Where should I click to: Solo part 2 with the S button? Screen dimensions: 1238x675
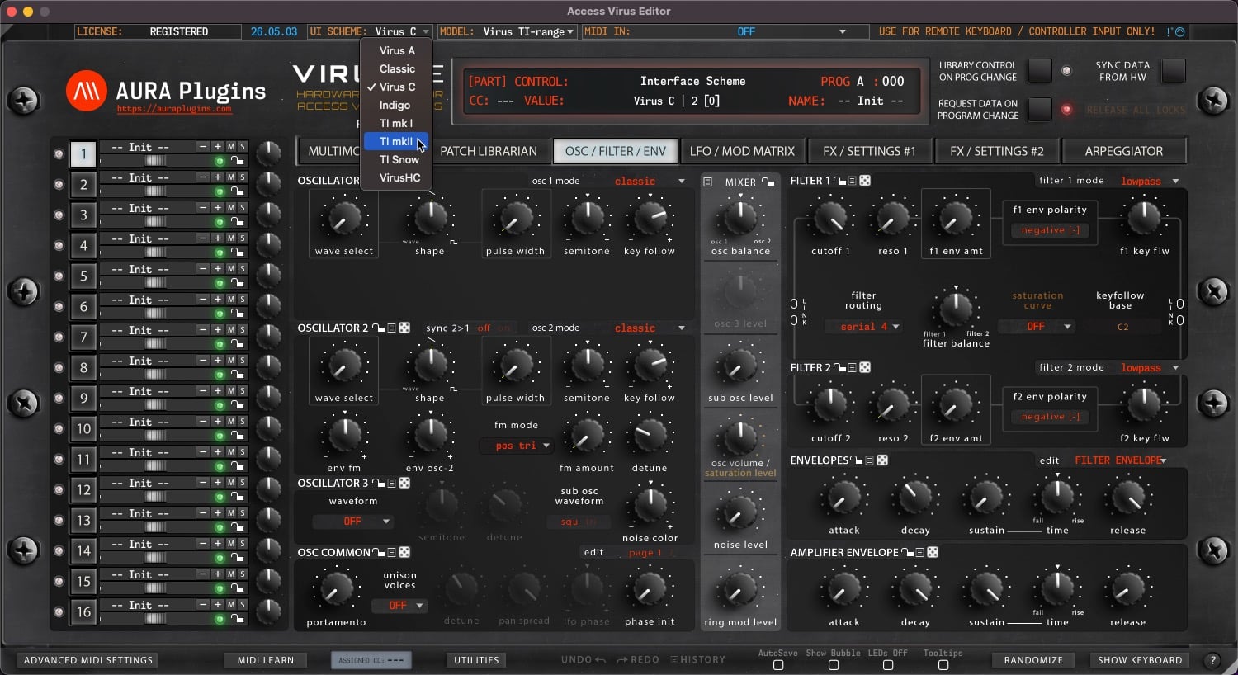click(x=242, y=177)
